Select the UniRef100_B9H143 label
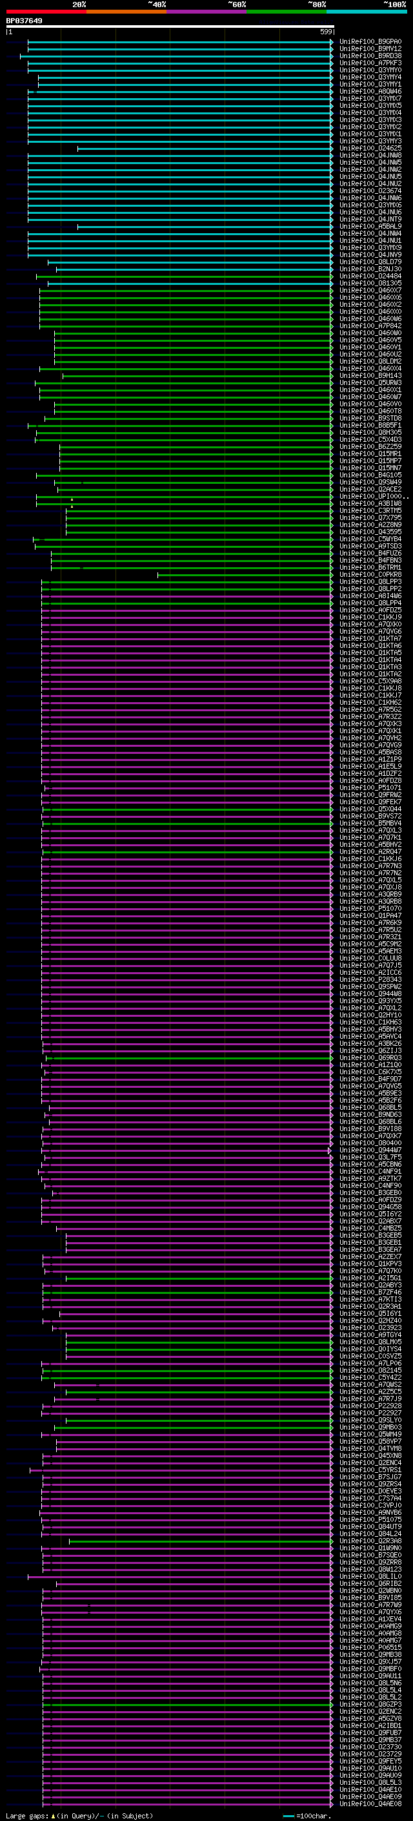This screenshot has height=1821, width=413. 370,375
